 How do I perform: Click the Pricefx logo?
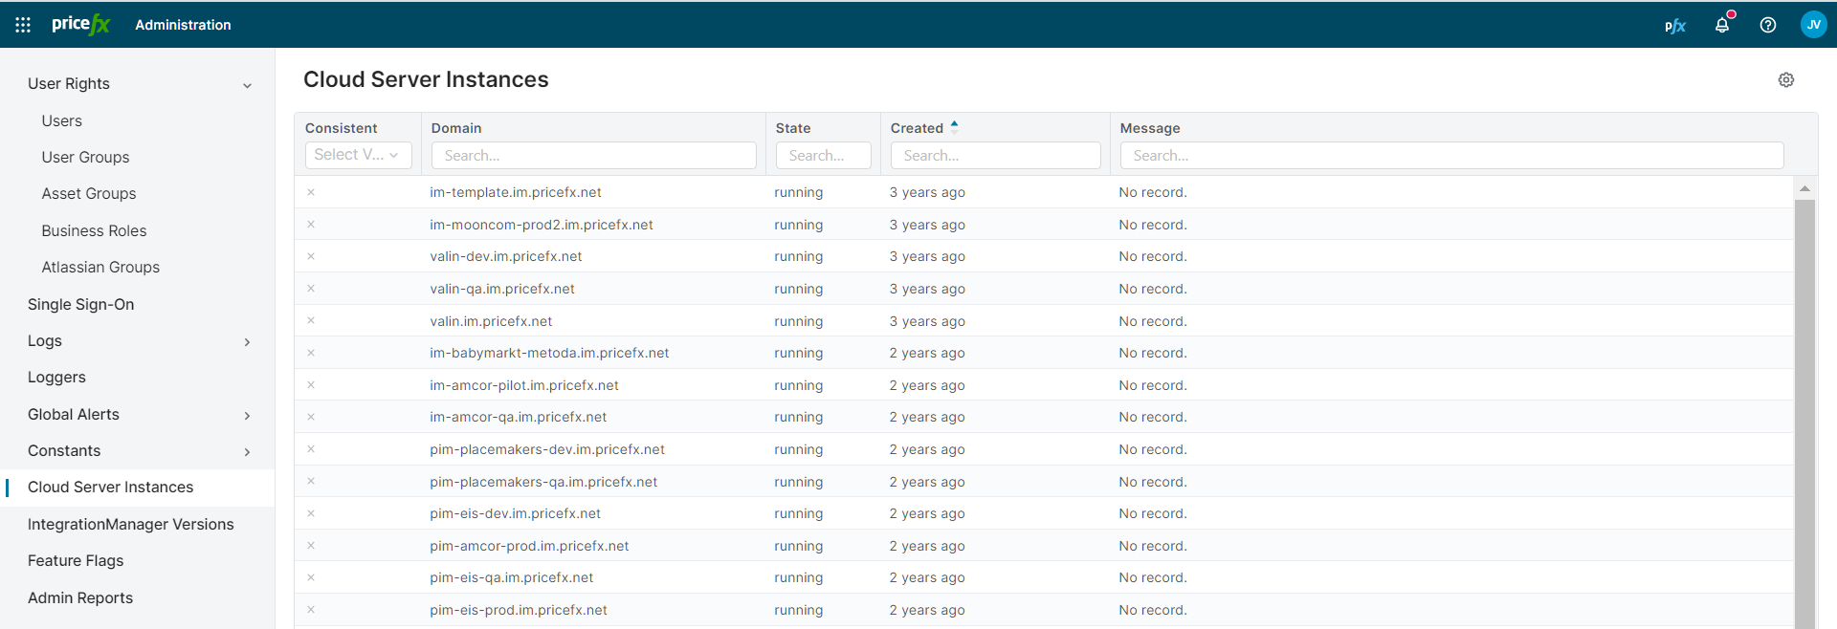click(x=80, y=25)
